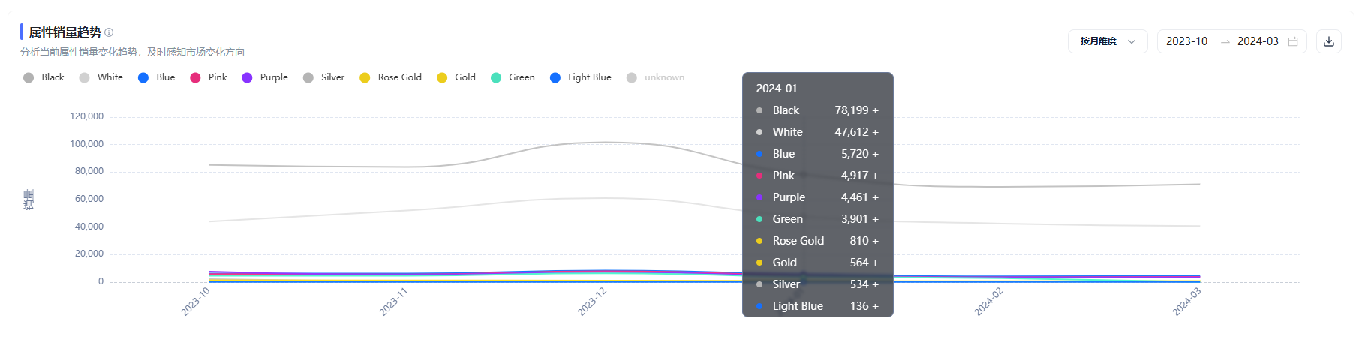1356x340 pixels.
Task: Edit the start date 2023-10 field
Action: 1187,41
